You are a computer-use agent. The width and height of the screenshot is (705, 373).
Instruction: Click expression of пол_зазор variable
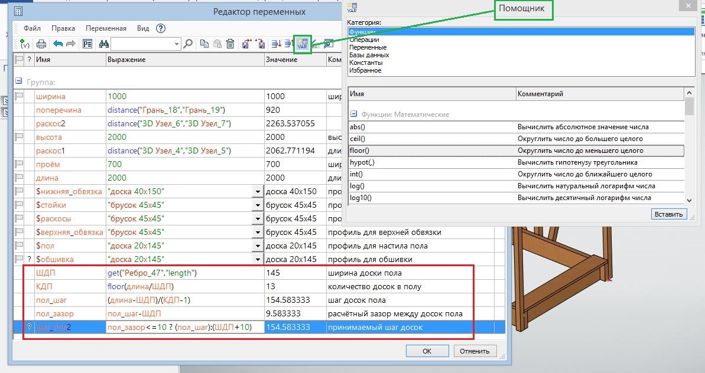click(185, 313)
